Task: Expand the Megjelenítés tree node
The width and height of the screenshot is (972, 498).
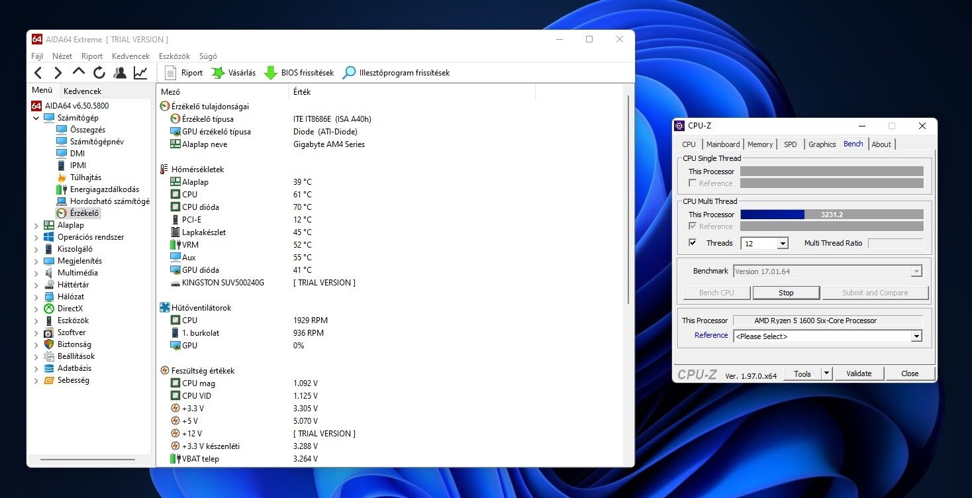Action: 36,261
